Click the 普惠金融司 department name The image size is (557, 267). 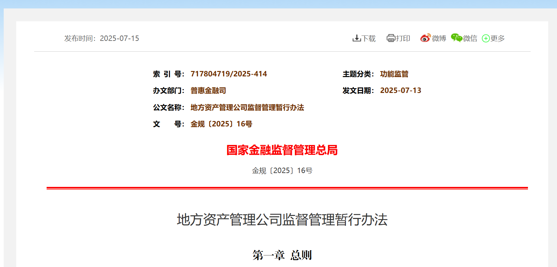click(208, 91)
